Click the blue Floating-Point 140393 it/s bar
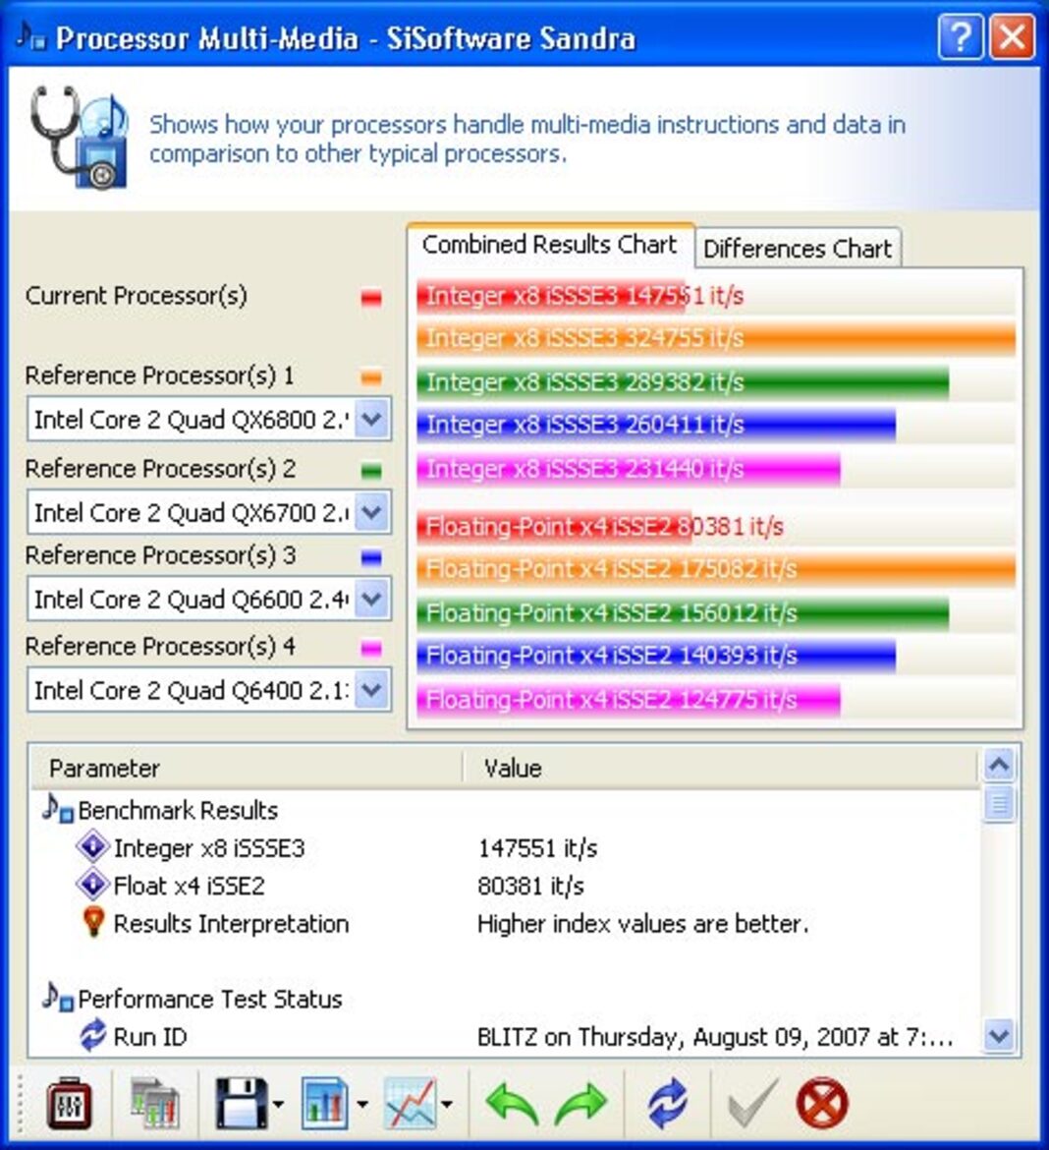Image resolution: width=1049 pixels, height=1150 pixels. tap(656, 656)
